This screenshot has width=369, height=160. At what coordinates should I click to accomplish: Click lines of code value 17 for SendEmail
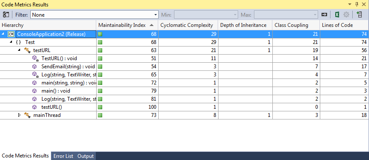pyautogui.click(x=364, y=67)
